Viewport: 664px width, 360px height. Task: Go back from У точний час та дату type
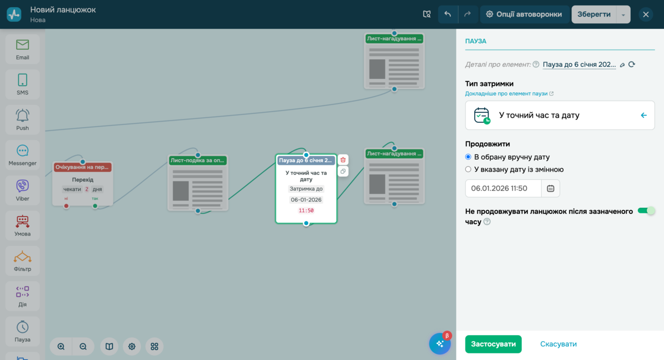[644, 116]
